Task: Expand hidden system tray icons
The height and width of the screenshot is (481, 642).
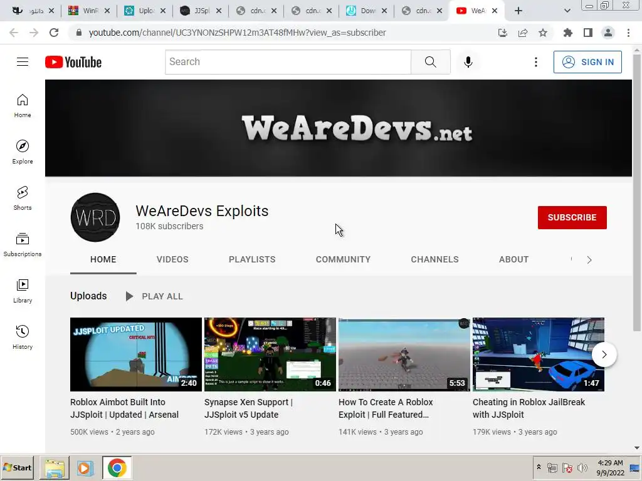Action: click(x=539, y=467)
